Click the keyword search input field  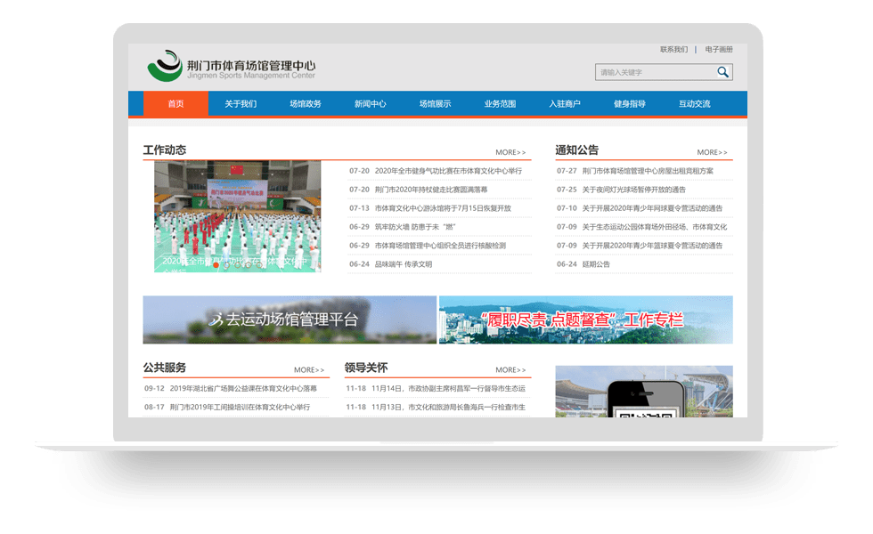[655, 72]
